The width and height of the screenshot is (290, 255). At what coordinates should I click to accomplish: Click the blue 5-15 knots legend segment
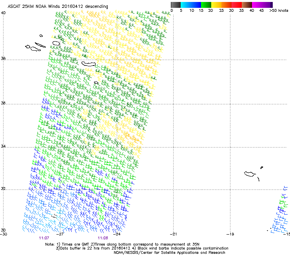point(191,5)
